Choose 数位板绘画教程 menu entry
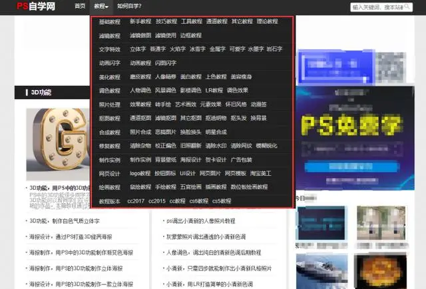The height and width of the screenshot is (289, 426). pos(249,187)
